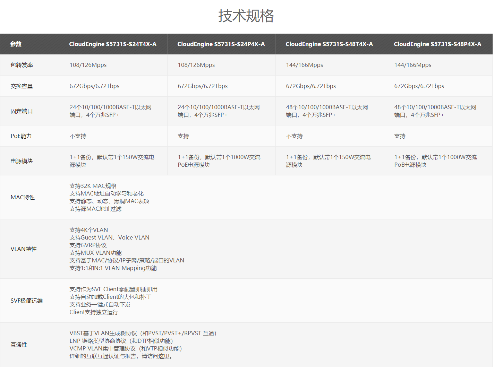Click 672Gbps/6.72Tbps under S48T4X-A
Viewport: 494px width, 374px height.
311,86
